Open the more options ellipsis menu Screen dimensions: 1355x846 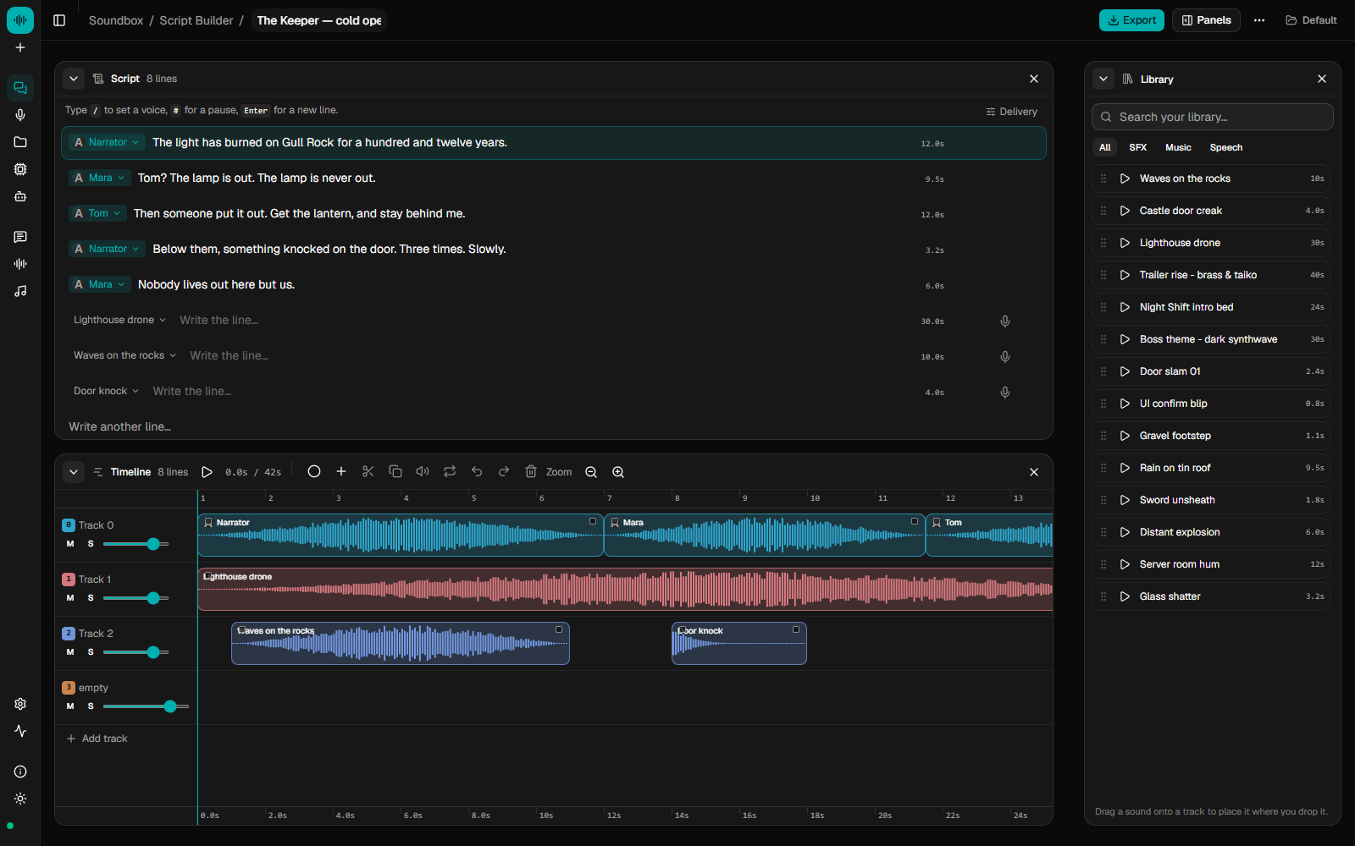pyautogui.click(x=1259, y=20)
